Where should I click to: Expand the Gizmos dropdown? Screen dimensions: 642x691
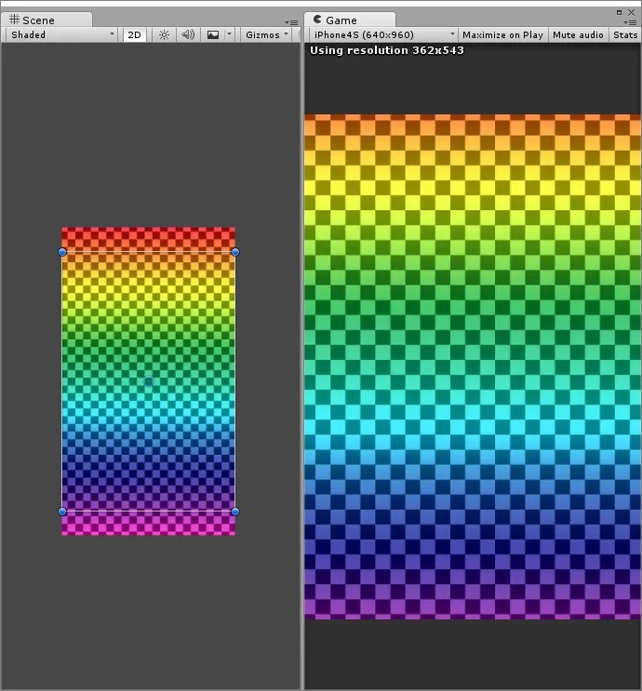coord(266,34)
